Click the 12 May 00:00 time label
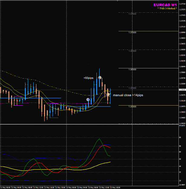Image resolution: width=186 pixels, height=189 pixels. point(71,188)
